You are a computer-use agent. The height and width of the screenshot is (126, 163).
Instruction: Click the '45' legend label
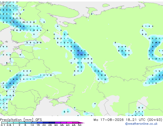click(x=74, y=125)
